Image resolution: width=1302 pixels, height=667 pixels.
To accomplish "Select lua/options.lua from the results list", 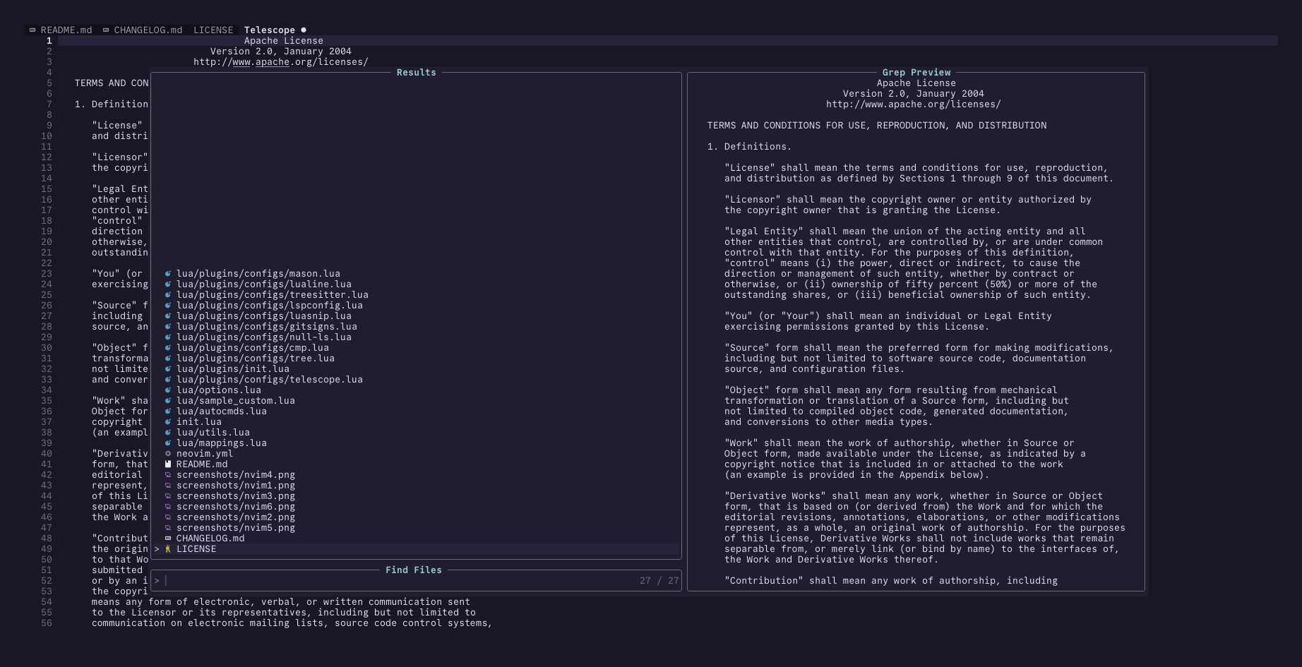I will [x=218, y=390].
